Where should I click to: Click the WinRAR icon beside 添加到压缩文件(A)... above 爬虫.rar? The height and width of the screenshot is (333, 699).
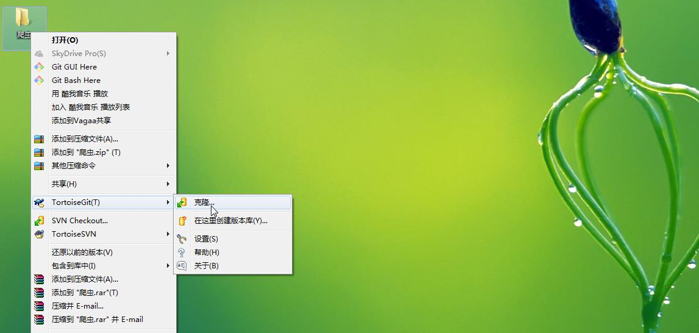point(39,279)
